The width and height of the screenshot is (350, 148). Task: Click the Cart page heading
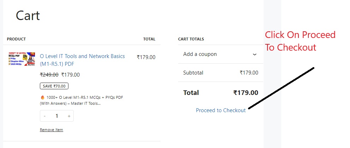[28, 15]
